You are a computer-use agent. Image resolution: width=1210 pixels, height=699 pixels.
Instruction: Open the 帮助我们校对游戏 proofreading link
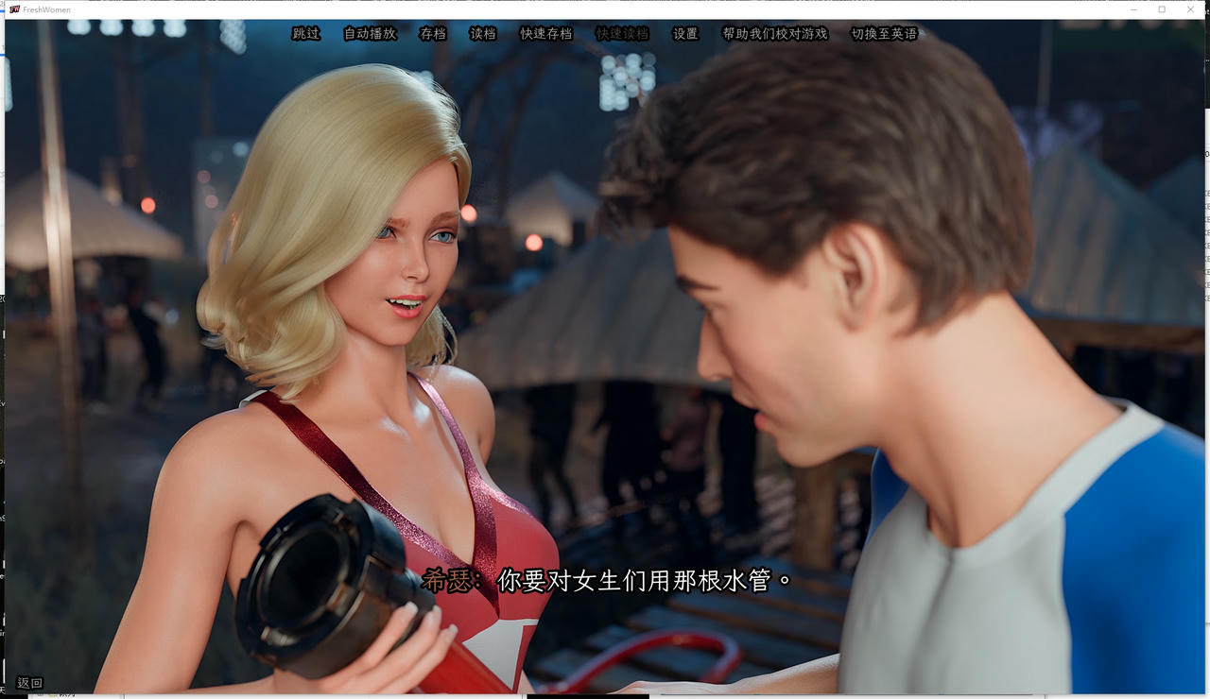click(x=775, y=33)
